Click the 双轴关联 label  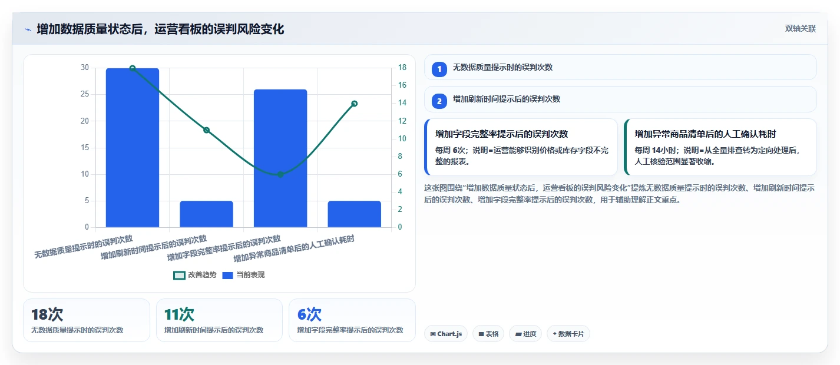coord(800,29)
